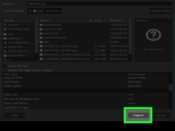Image resolution: width=175 pixels, height=131 pixels.
Task: Enable the Show All Files checkbox
Action: point(5,66)
